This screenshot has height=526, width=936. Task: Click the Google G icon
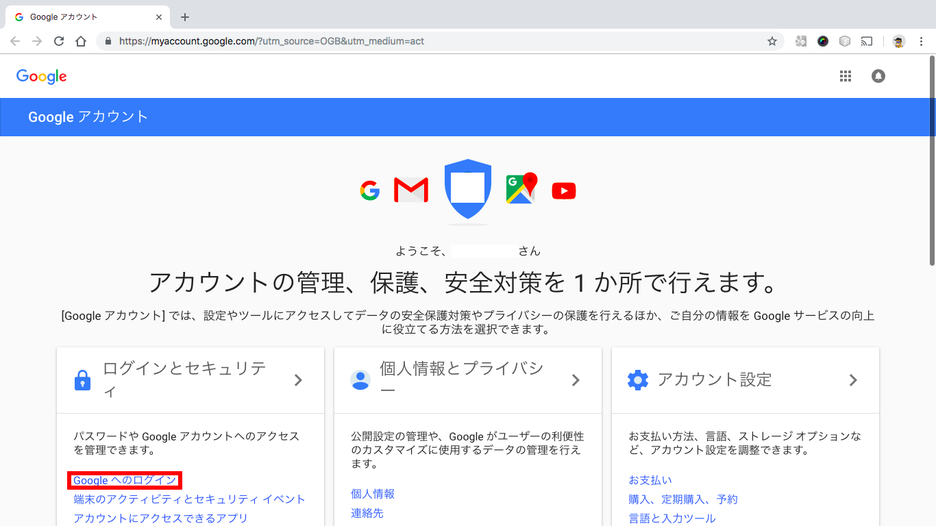pyautogui.click(x=370, y=190)
